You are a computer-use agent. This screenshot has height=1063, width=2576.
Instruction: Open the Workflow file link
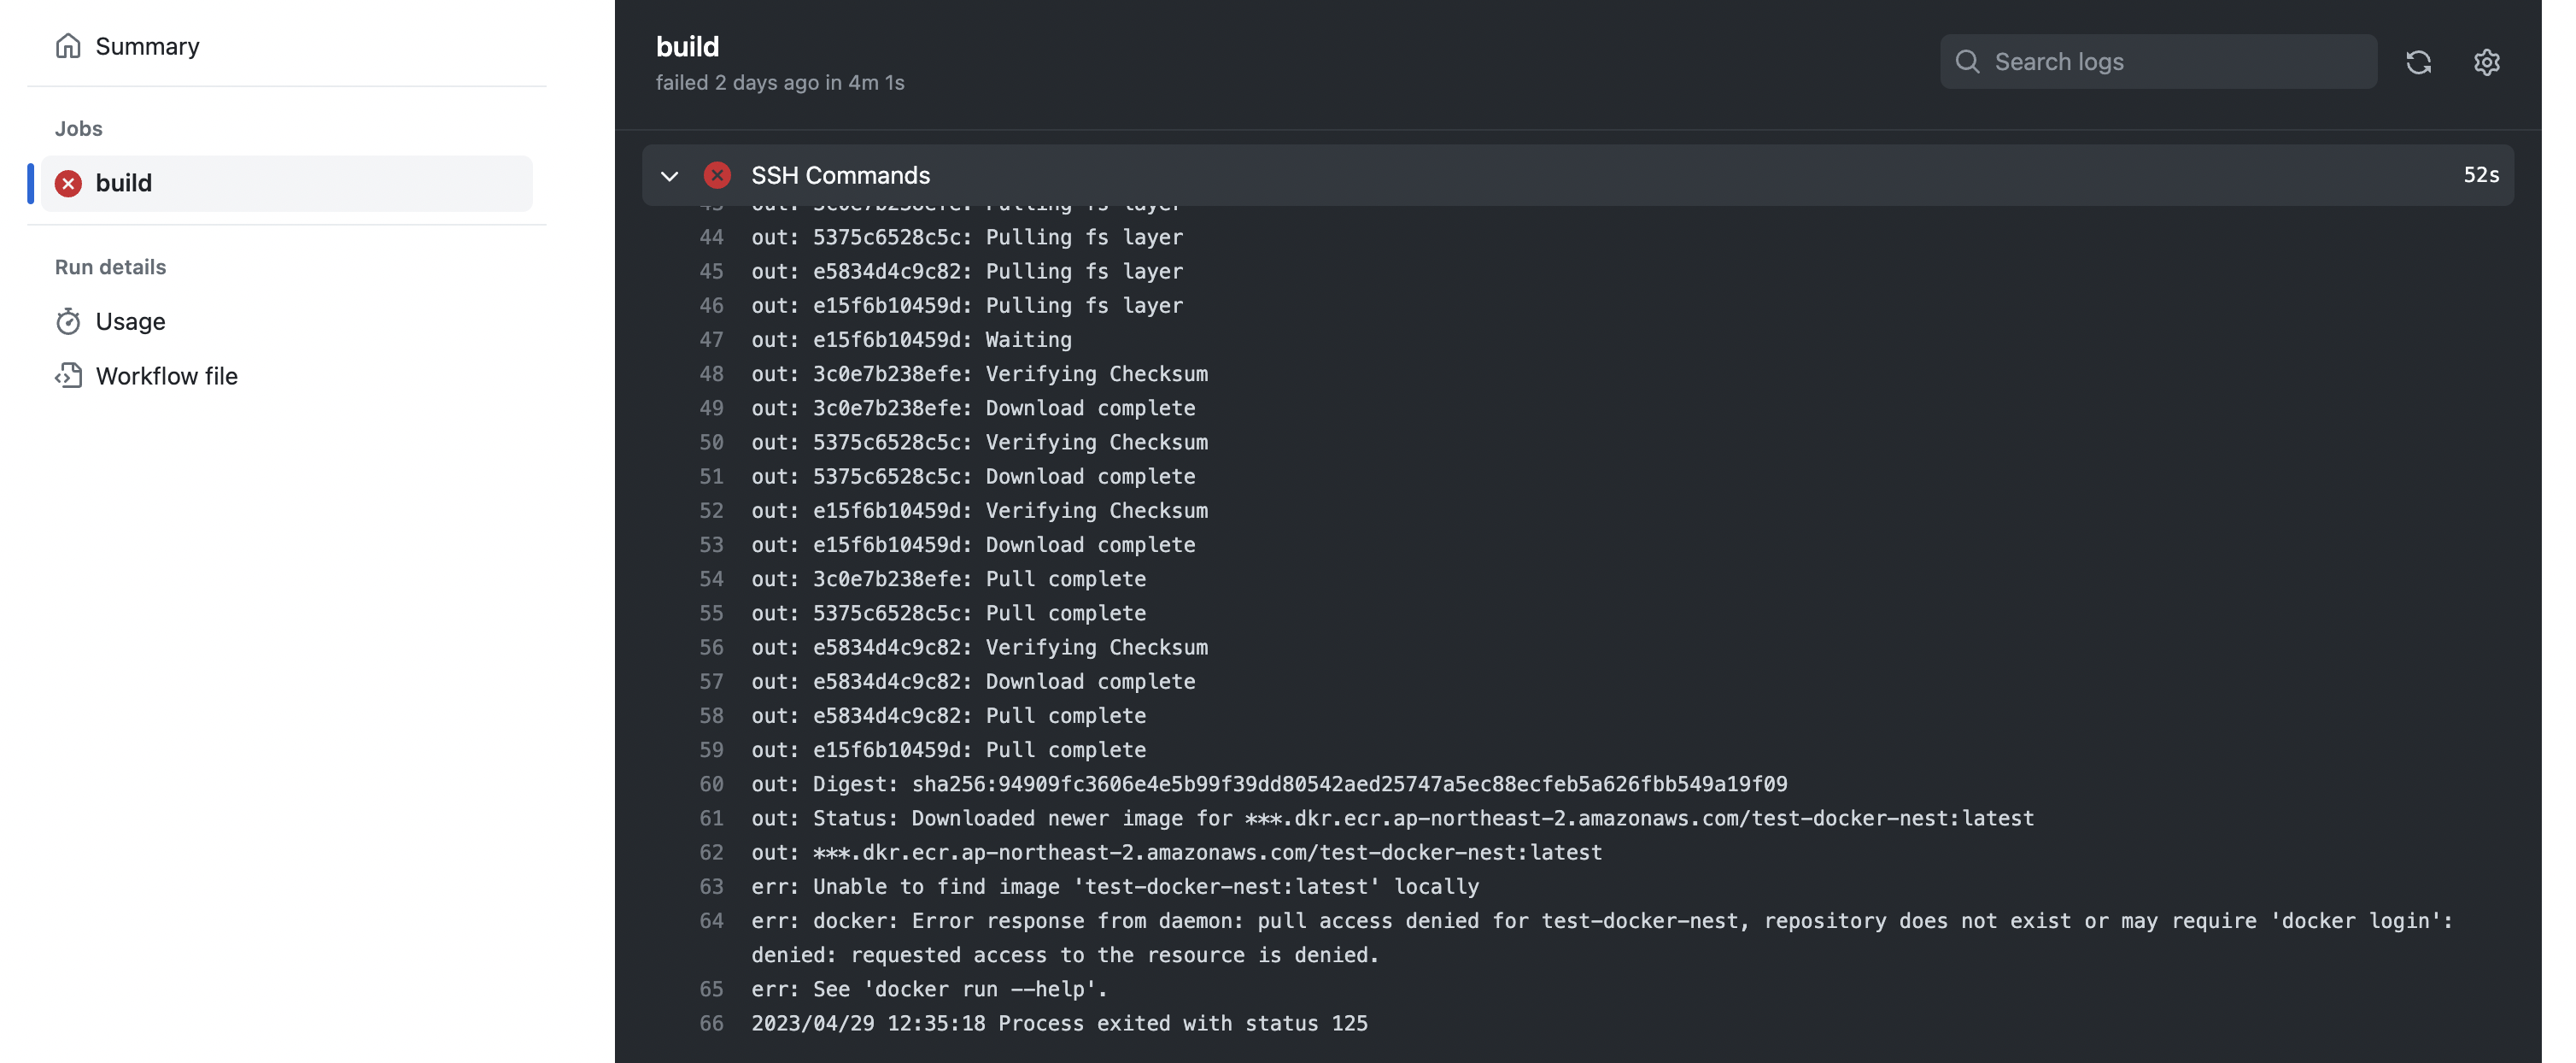coord(166,376)
